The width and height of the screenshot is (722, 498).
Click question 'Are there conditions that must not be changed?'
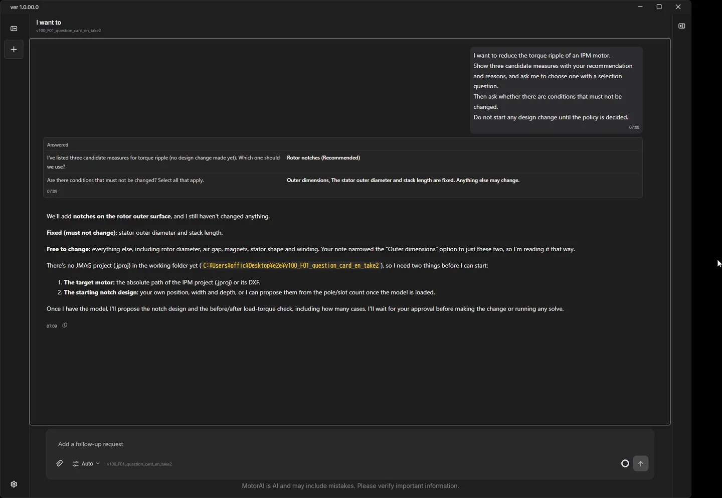[125, 180]
